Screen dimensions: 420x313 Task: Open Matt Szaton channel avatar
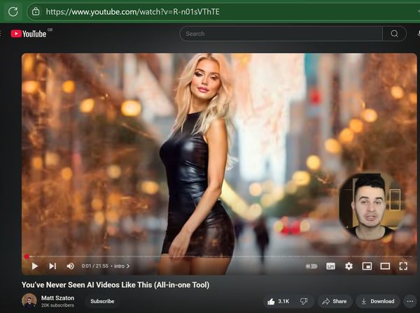[x=29, y=300]
